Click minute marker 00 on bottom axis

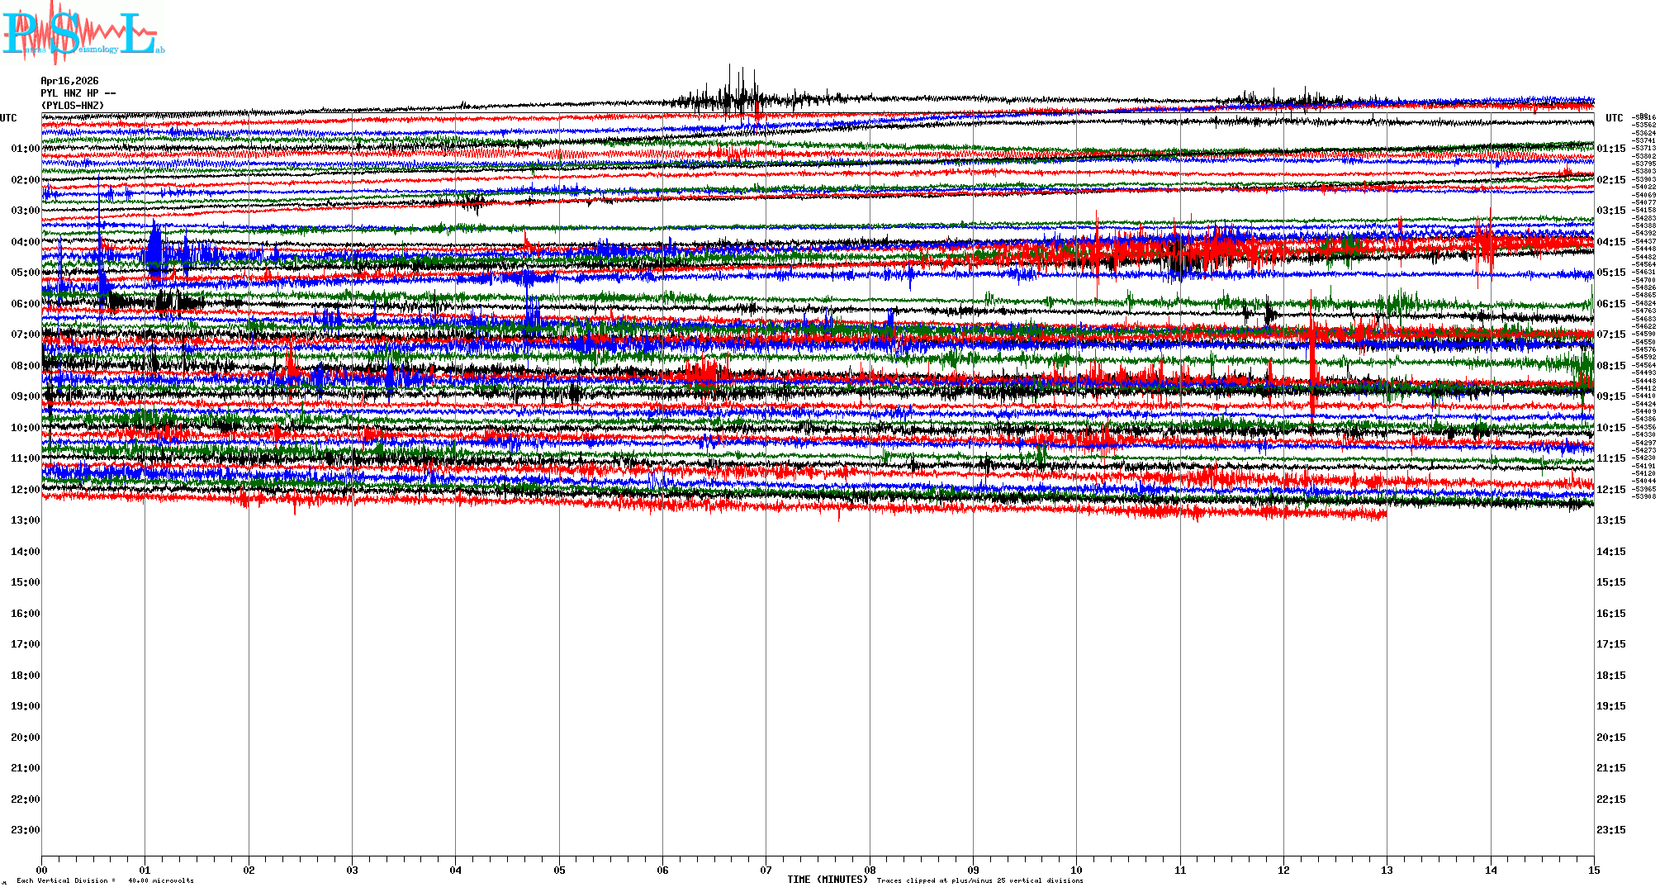click(x=42, y=870)
